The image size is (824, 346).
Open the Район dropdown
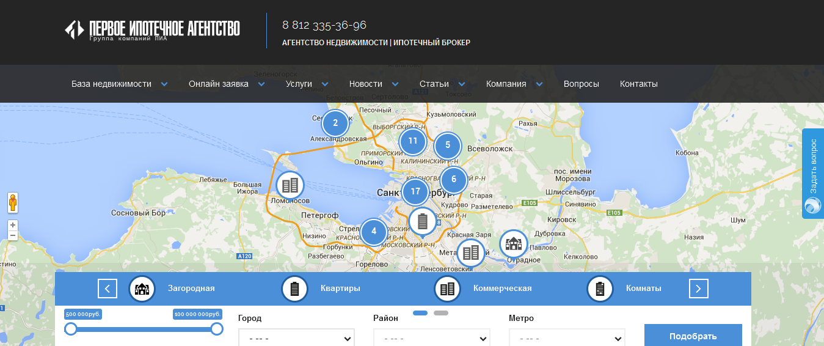click(431, 338)
